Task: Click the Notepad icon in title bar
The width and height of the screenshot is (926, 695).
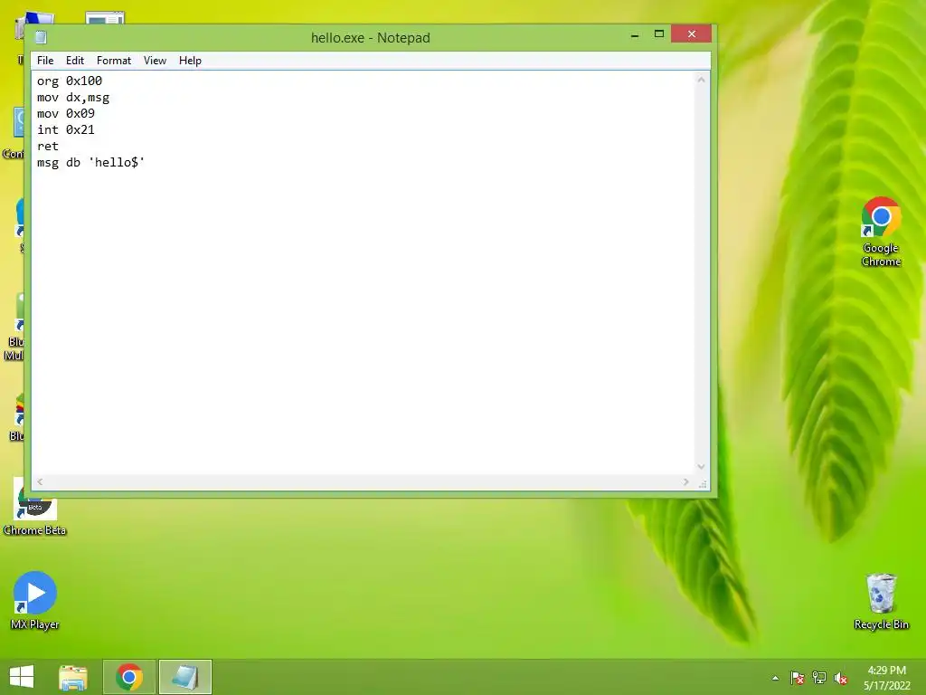Action: click(41, 37)
